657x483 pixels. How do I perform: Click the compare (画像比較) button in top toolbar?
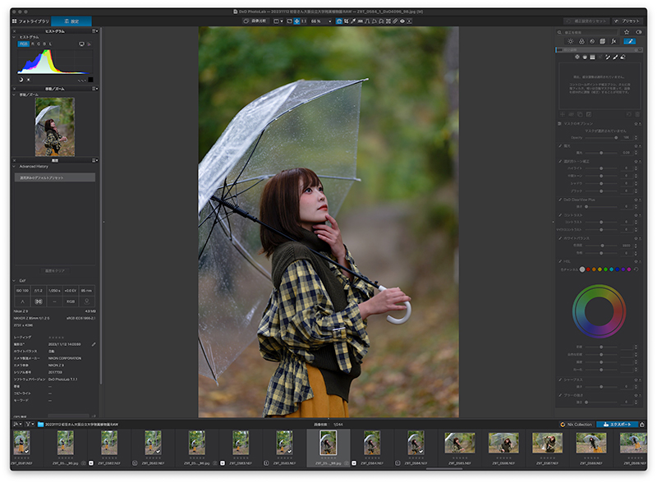click(255, 21)
